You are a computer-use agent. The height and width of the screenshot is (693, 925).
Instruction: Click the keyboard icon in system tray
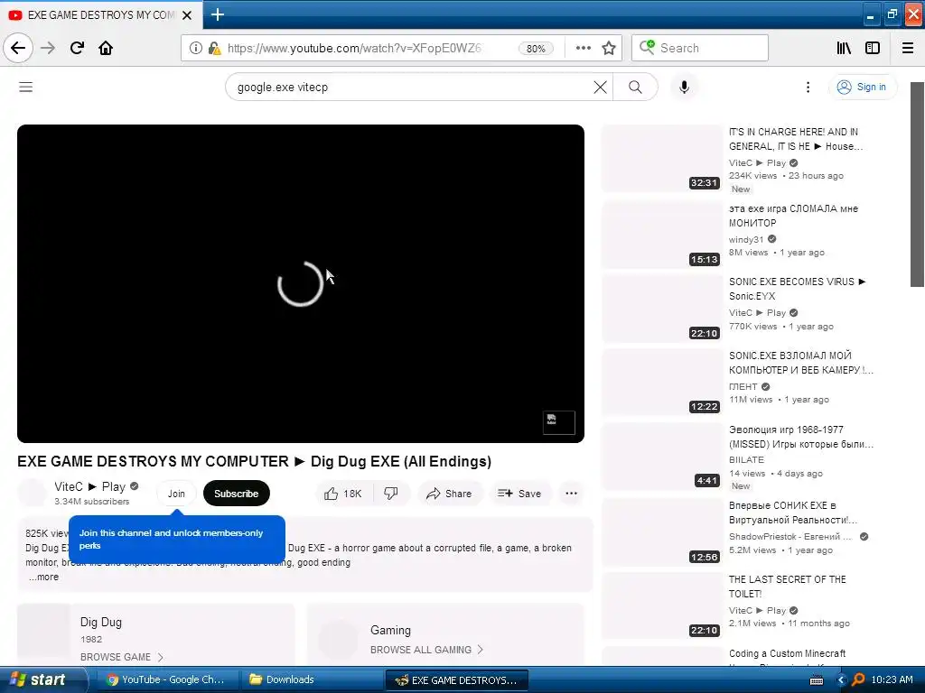click(817, 680)
